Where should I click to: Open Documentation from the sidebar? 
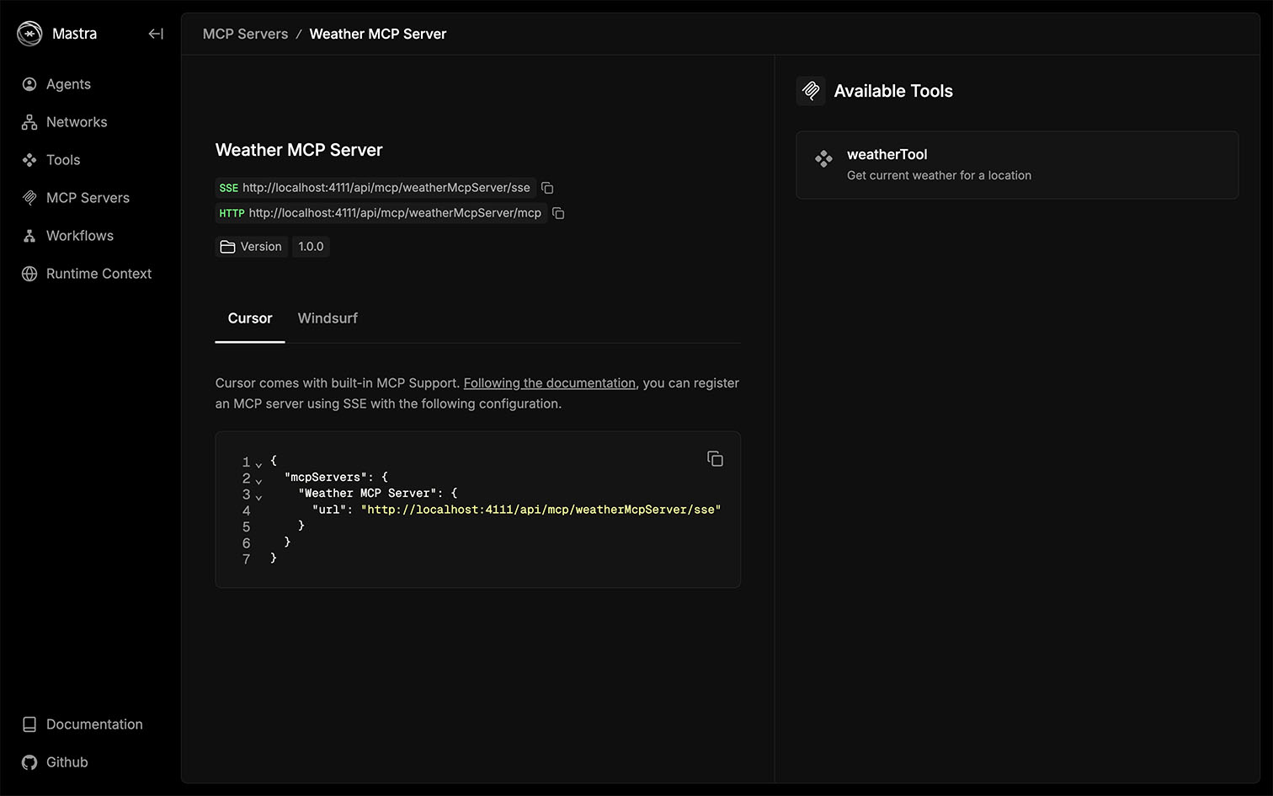pos(94,724)
